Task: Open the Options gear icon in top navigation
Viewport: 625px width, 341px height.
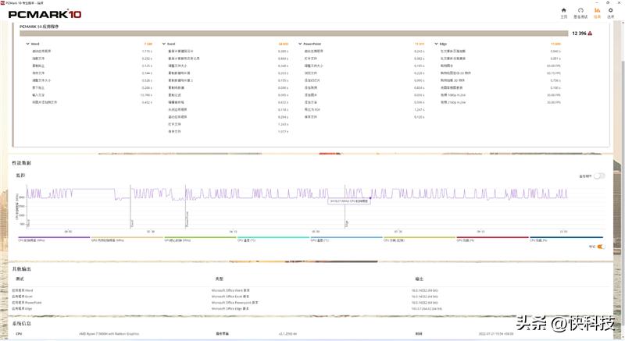Action: pos(610,13)
